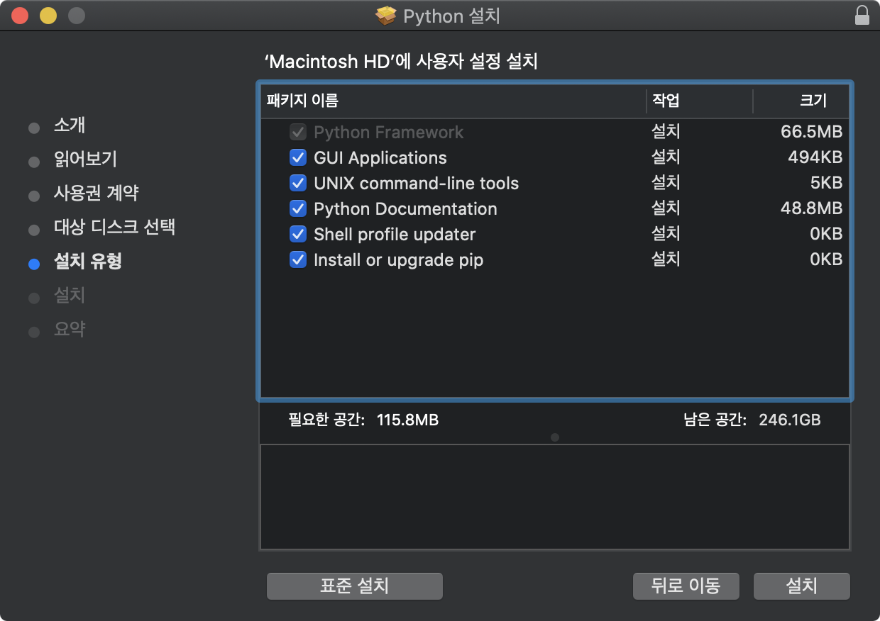Click the package description text area
Viewport: 880px width, 621px height.
[555, 497]
